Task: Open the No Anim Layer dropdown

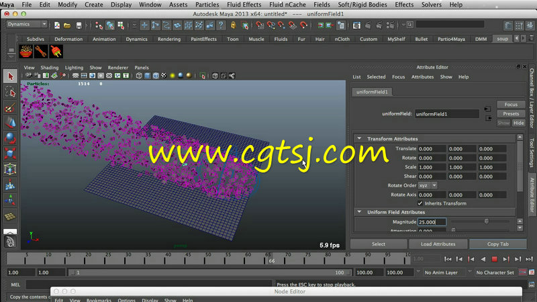Action: (444, 272)
